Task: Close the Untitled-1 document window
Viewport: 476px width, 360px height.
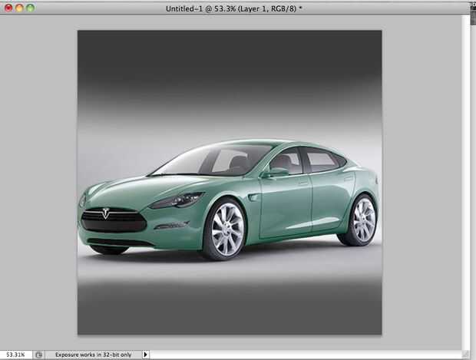Action: (x=8, y=8)
